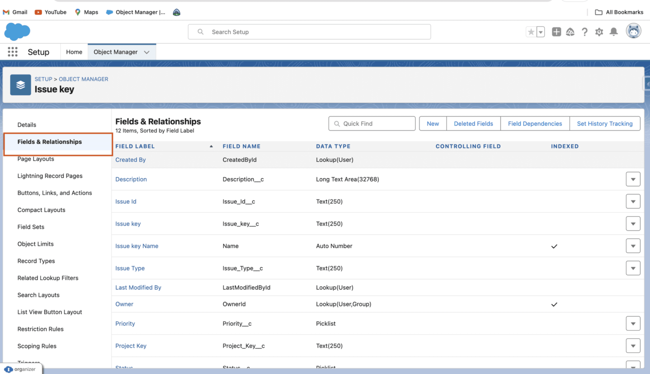
Task: Click the global quick-create plus icon
Action: pyautogui.click(x=556, y=31)
